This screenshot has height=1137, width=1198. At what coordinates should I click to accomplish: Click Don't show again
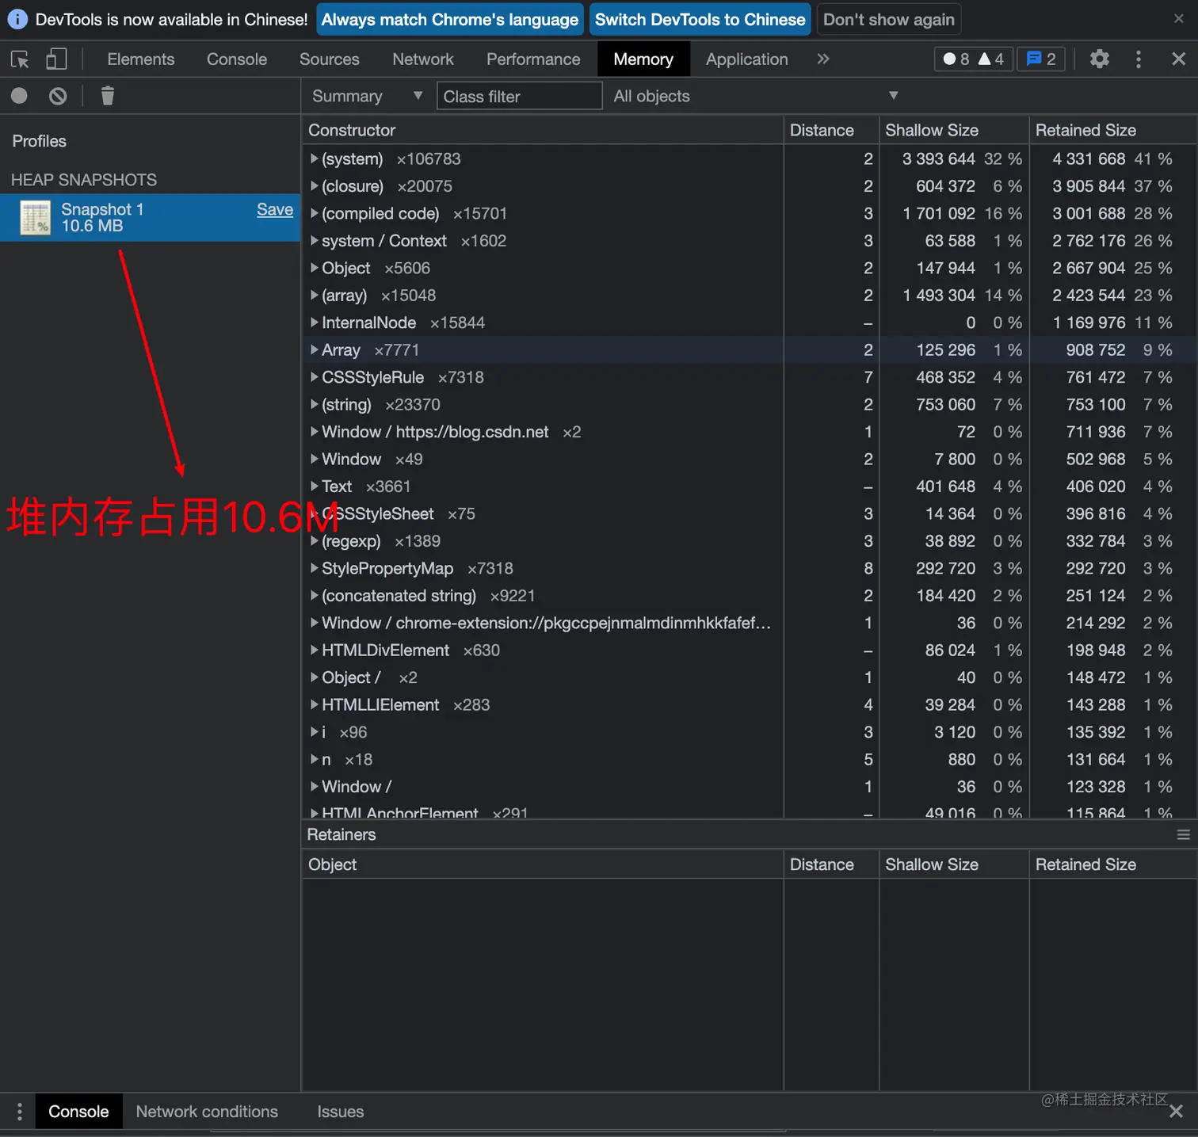pos(888,19)
